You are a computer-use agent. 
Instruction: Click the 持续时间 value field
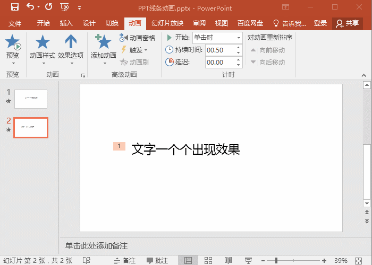[x=221, y=50]
